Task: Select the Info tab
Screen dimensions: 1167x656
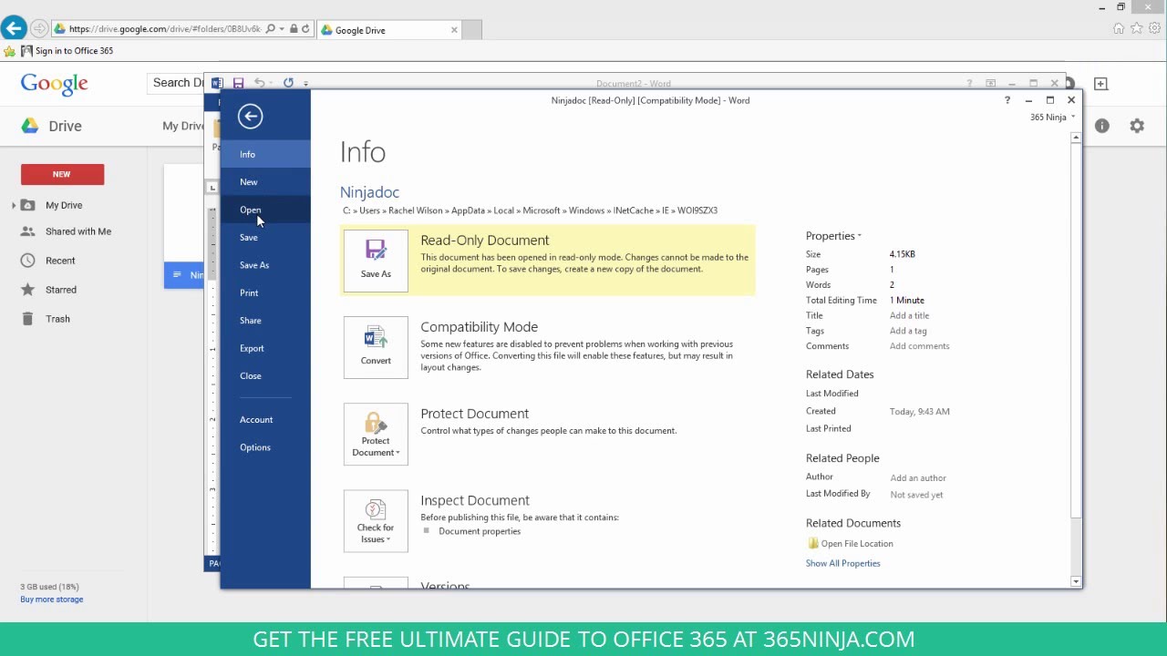Action: 265,154
